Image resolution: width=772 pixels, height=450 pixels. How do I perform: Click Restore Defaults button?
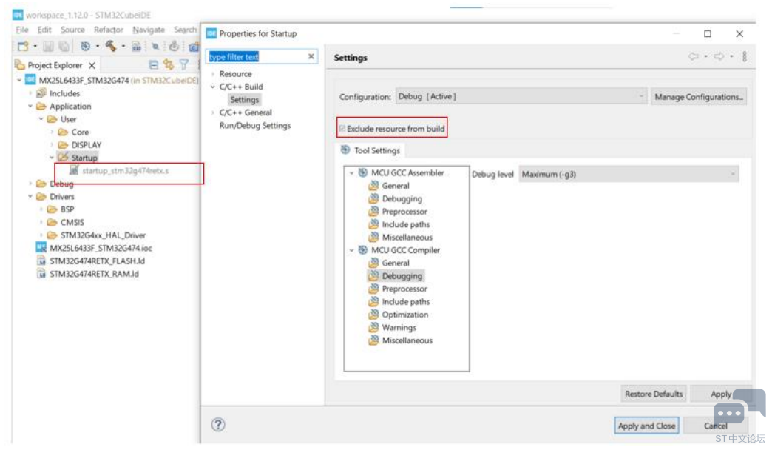(654, 394)
